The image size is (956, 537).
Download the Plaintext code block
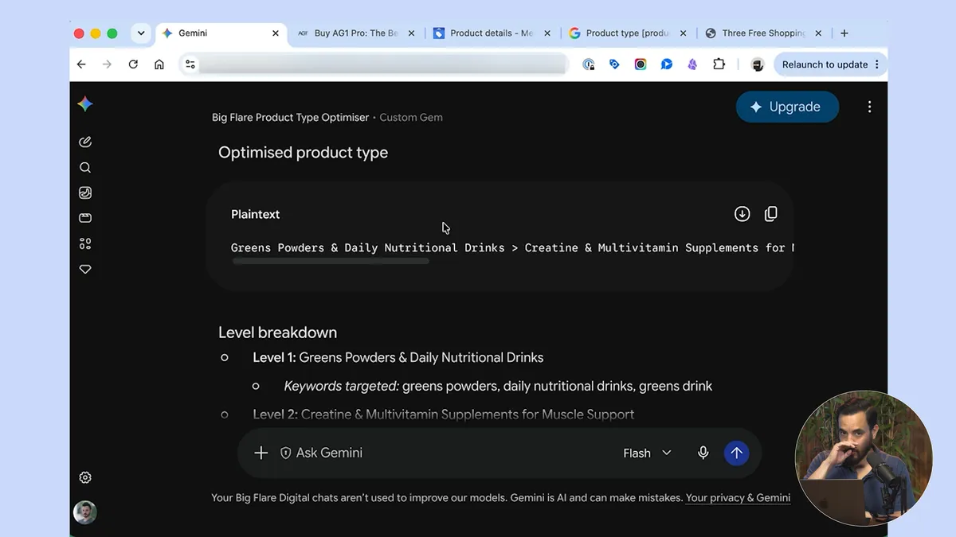(742, 214)
